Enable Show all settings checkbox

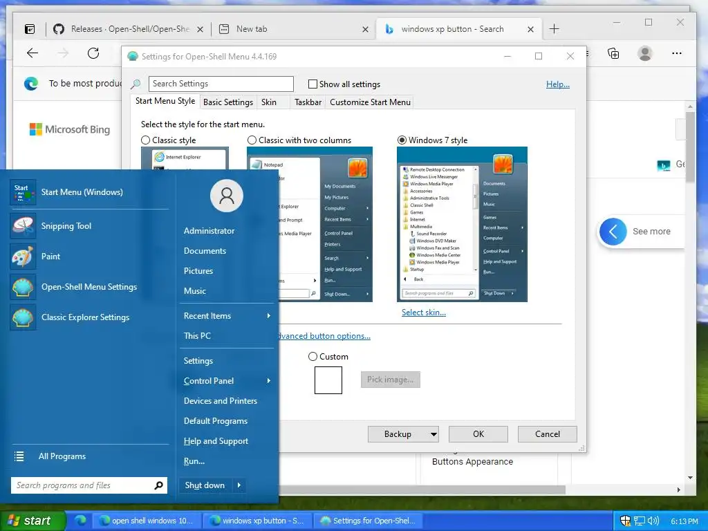tap(313, 84)
